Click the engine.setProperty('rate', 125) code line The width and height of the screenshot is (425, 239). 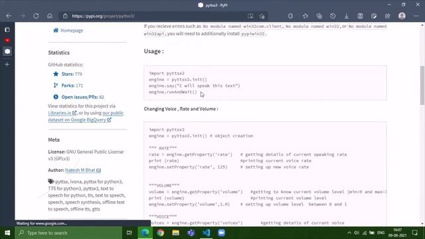[x=188, y=167]
